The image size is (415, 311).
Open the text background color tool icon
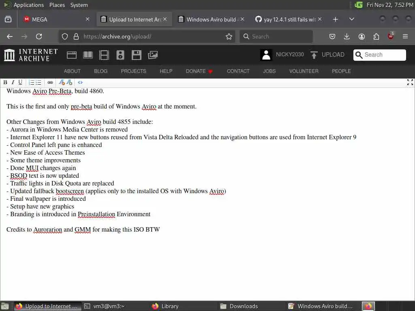(69, 82)
